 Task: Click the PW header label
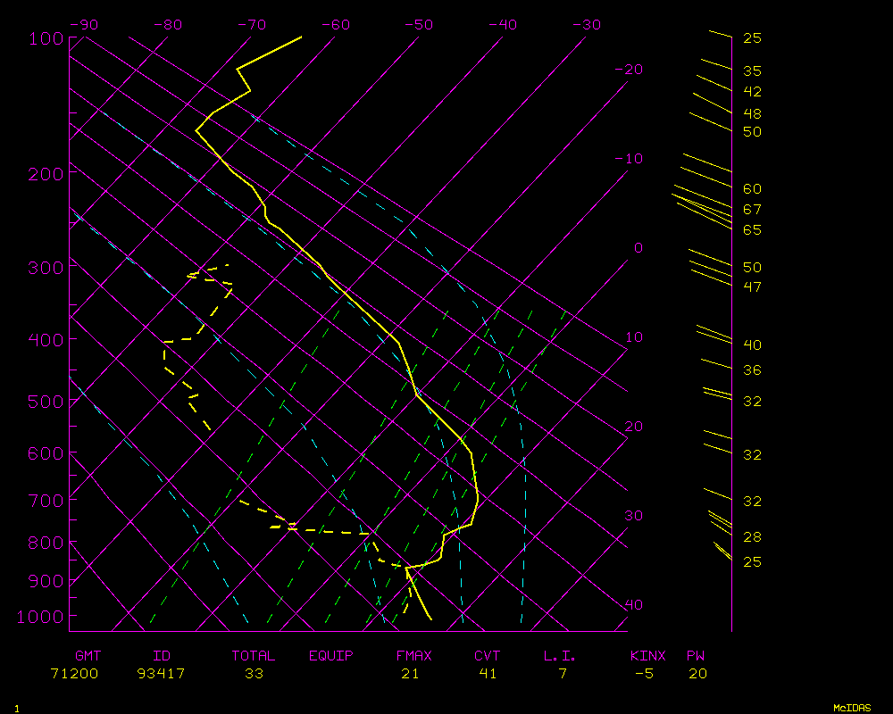click(696, 656)
